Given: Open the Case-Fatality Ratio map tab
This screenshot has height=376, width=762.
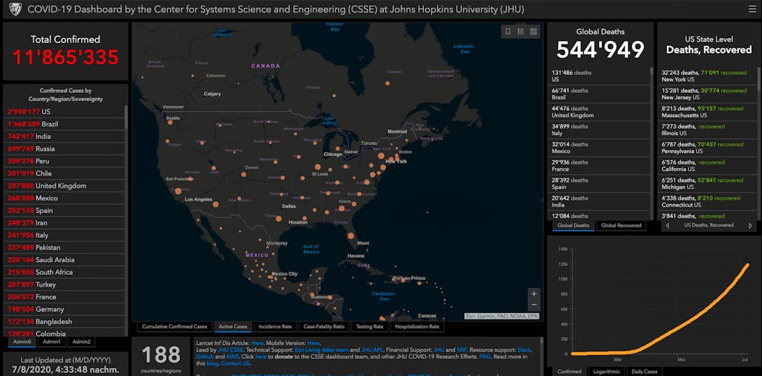Looking at the screenshot, I should coord(324,326).
